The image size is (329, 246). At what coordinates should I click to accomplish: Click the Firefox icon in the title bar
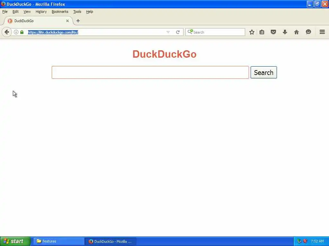click(3, 4)
